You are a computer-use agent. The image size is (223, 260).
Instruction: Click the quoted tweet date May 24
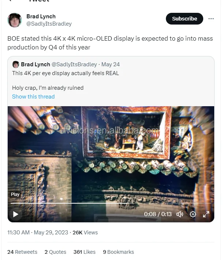click(111, 64)
